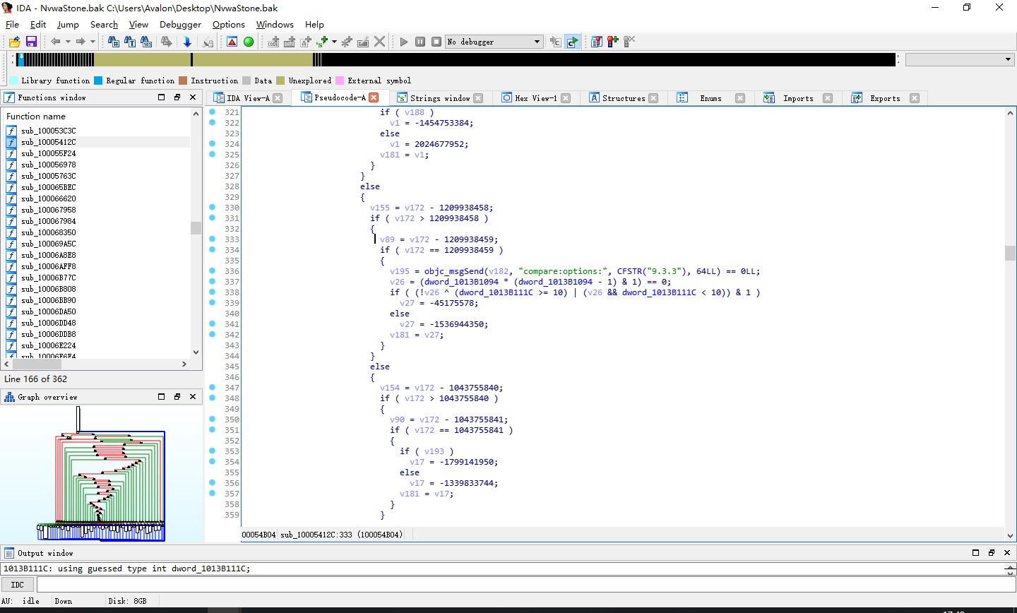Click the Unexplored color swatch in legend
The width and height of the screenshot is (1017, 613).
[280, 81]
